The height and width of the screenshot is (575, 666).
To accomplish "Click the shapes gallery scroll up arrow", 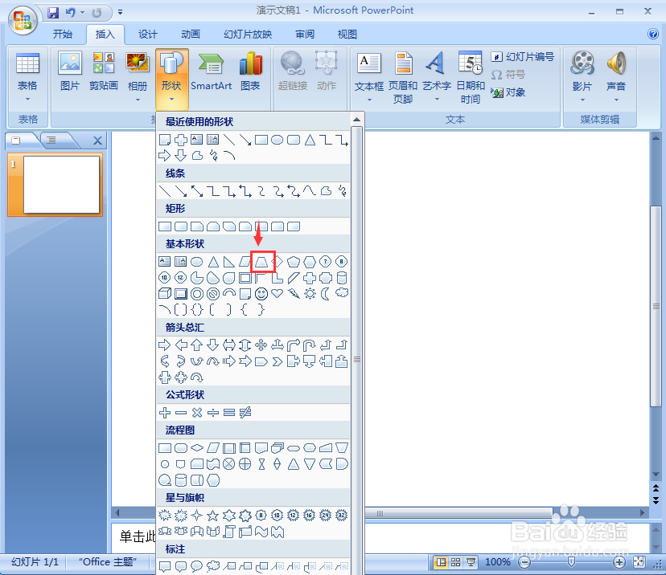I will pyautogui.click(x=357, y=120).
